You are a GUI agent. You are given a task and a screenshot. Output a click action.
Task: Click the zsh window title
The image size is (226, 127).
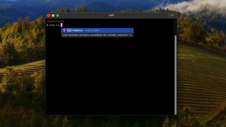(111, 15)
